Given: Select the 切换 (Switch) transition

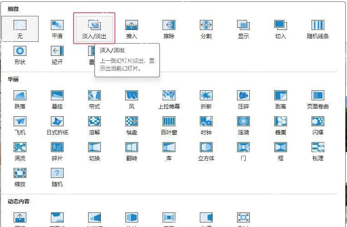Looking at the screenshot, I should point(94,151).
